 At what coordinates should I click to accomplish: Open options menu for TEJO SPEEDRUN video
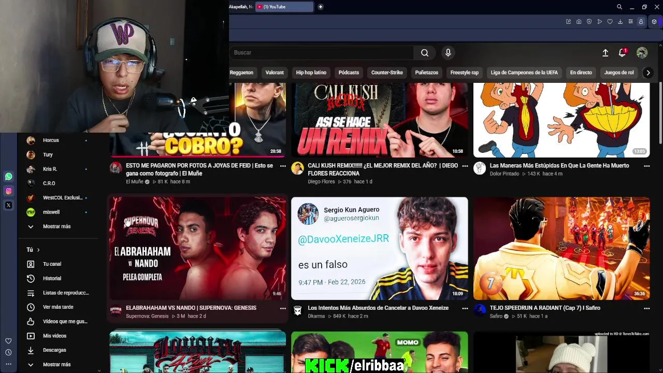coord(646,308)
